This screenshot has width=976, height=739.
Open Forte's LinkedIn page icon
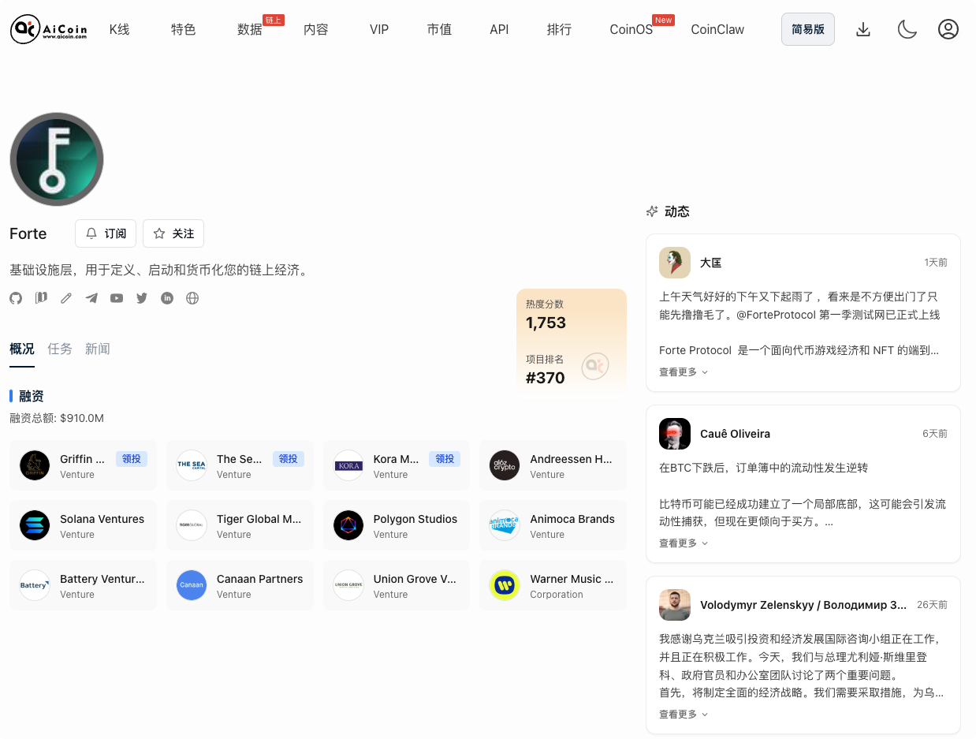[x=167, y=298]
